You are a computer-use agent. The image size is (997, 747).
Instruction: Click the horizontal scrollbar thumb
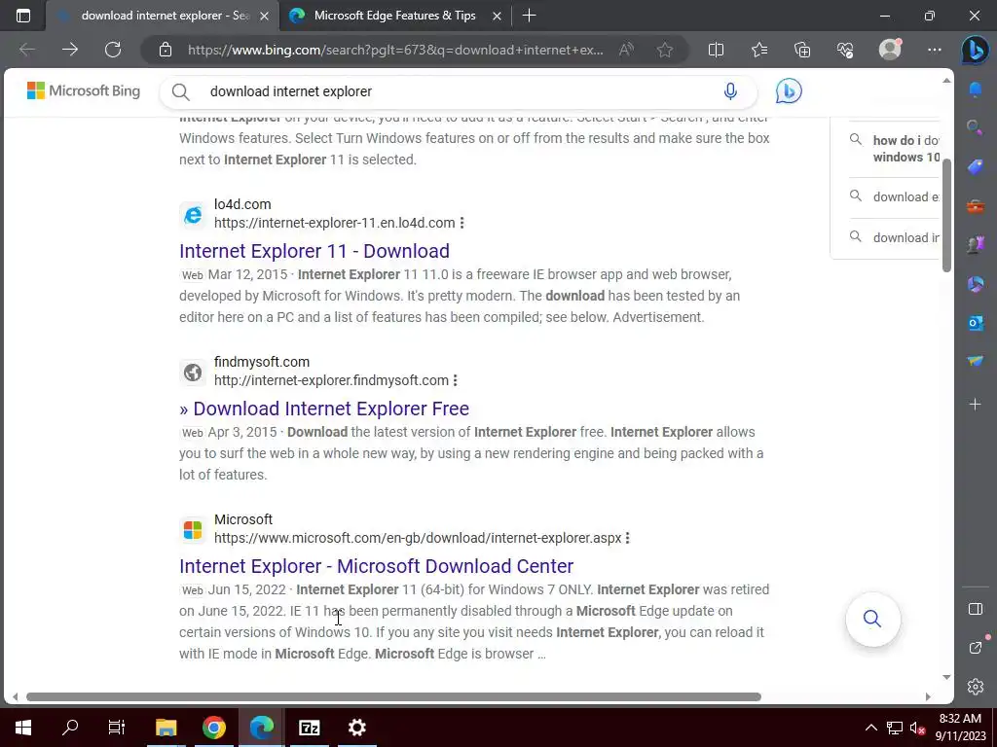pyautogui.click(x=393, y=696)
